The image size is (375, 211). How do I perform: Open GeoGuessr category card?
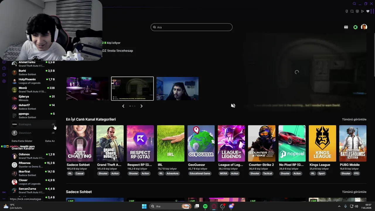point(201,143)
